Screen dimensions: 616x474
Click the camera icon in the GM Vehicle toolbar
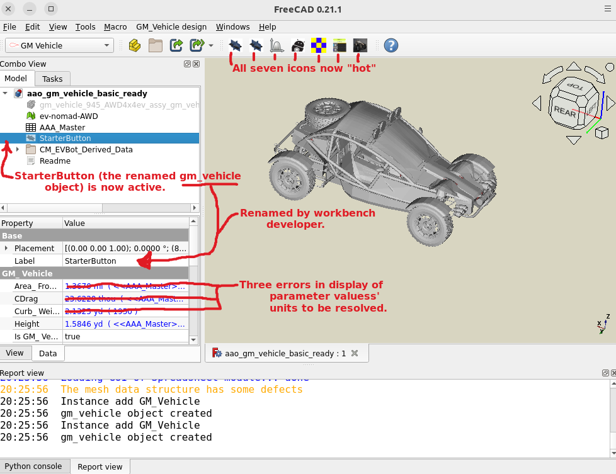[x=360, y=45]
